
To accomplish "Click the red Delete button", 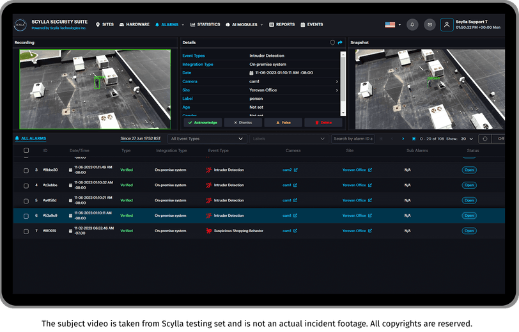I will tap(323, 123).
